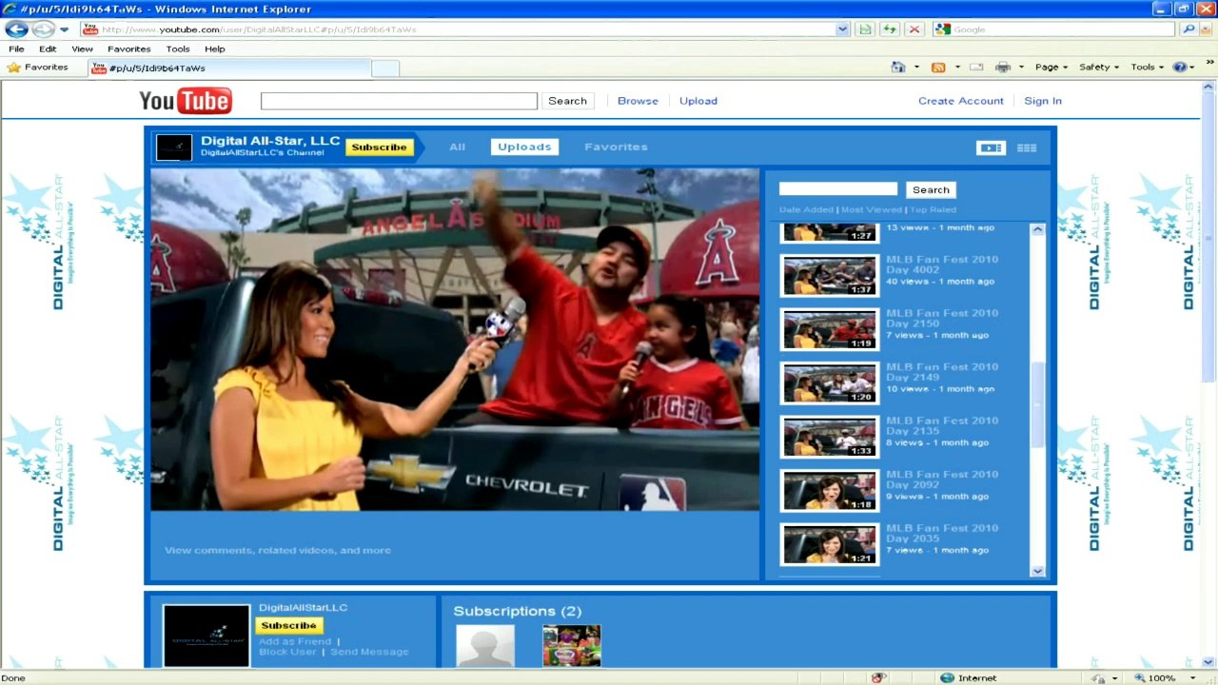The image size is (1218, 685).
Task: Switch to grid view icon on channel bar
Action: pyautogui.click(x=1027, y=147)
